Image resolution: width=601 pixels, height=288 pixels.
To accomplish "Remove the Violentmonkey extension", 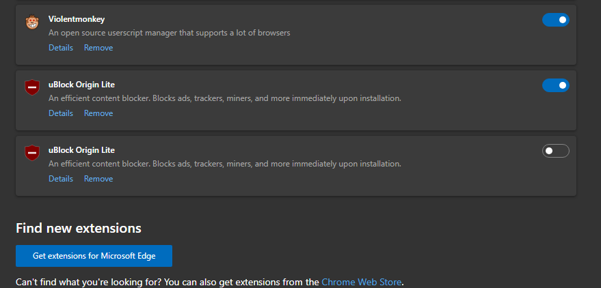I will (98, 48).
